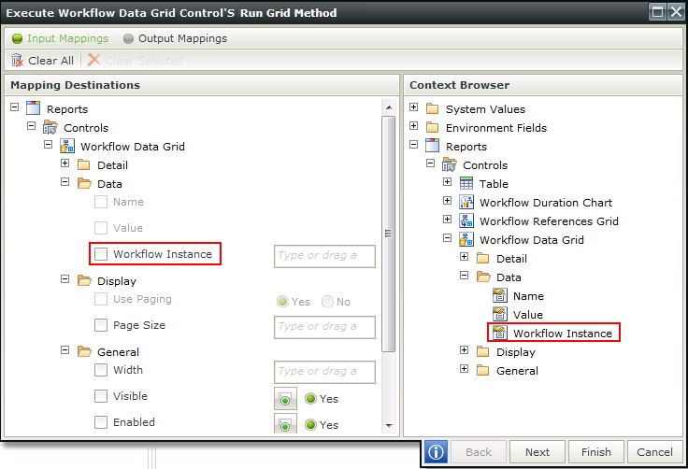Click the scroll up arrow in Mapping Destinations

388,107
